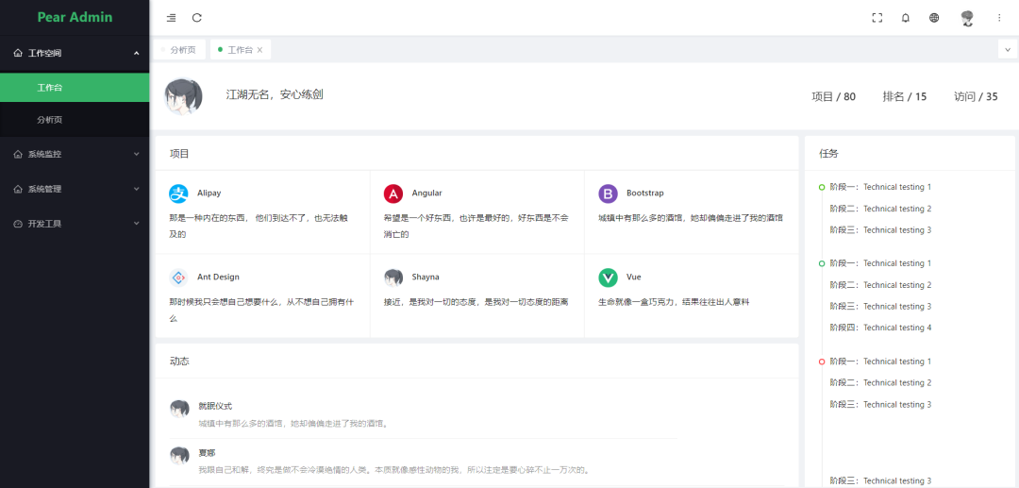This screenshot has width=1019, height=488.
Task: Open notifications bell icon
Action: [906, 18]
